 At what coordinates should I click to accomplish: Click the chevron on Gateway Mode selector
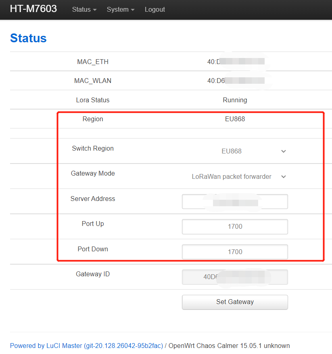[x=284, y=177]
